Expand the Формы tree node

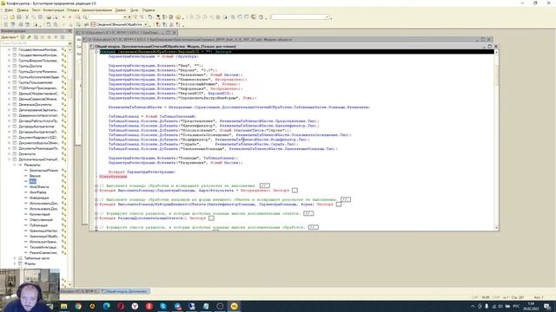point(15,263)
